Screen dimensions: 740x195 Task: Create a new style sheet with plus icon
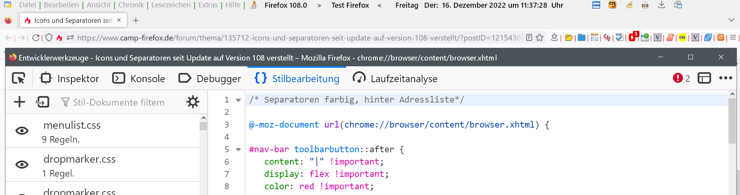point(19,102)
